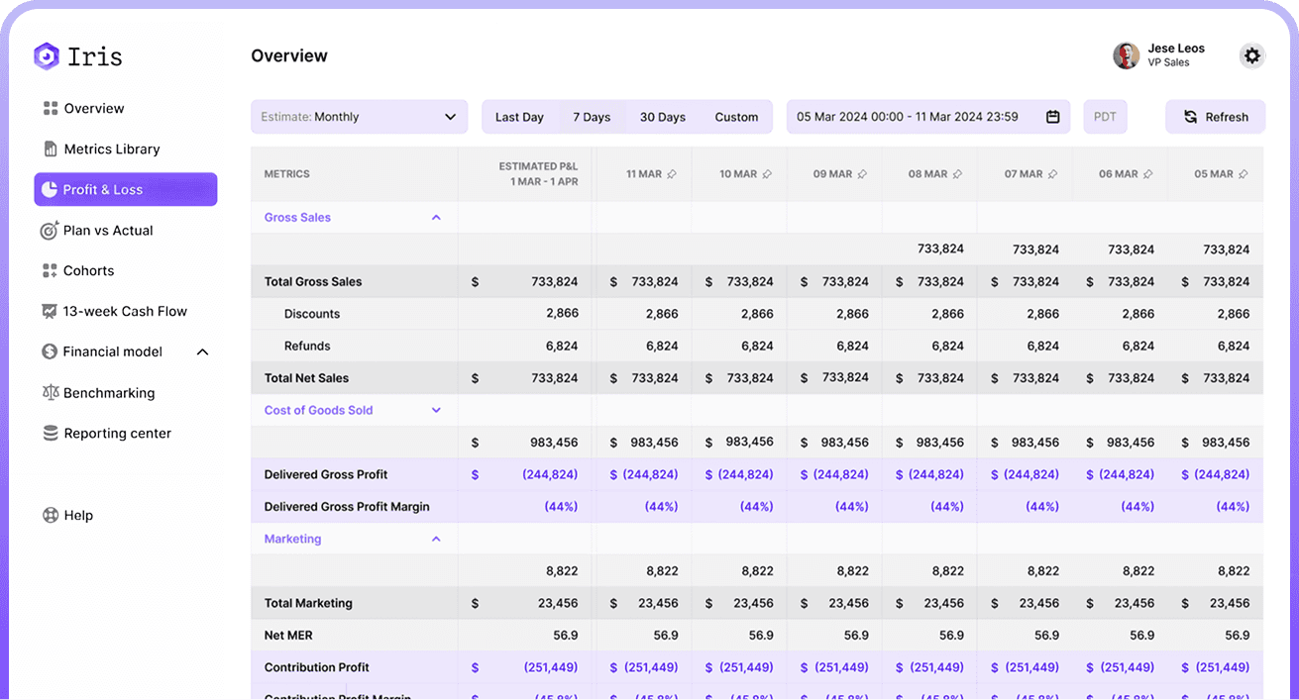Click the calendar icon in date range
Viewport: 1299px width, 700px height.
click(x=1052, y=117)
